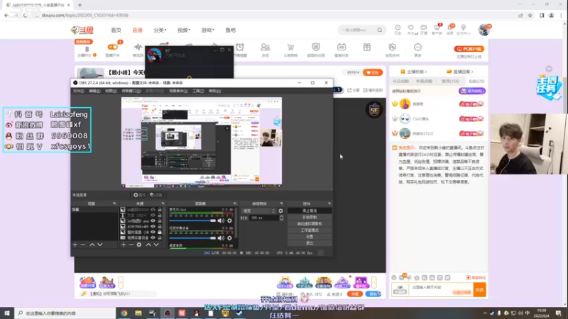Expand 主播投稿 arrow in right panel
568x319 pixels.
click(x=426, y=72)
